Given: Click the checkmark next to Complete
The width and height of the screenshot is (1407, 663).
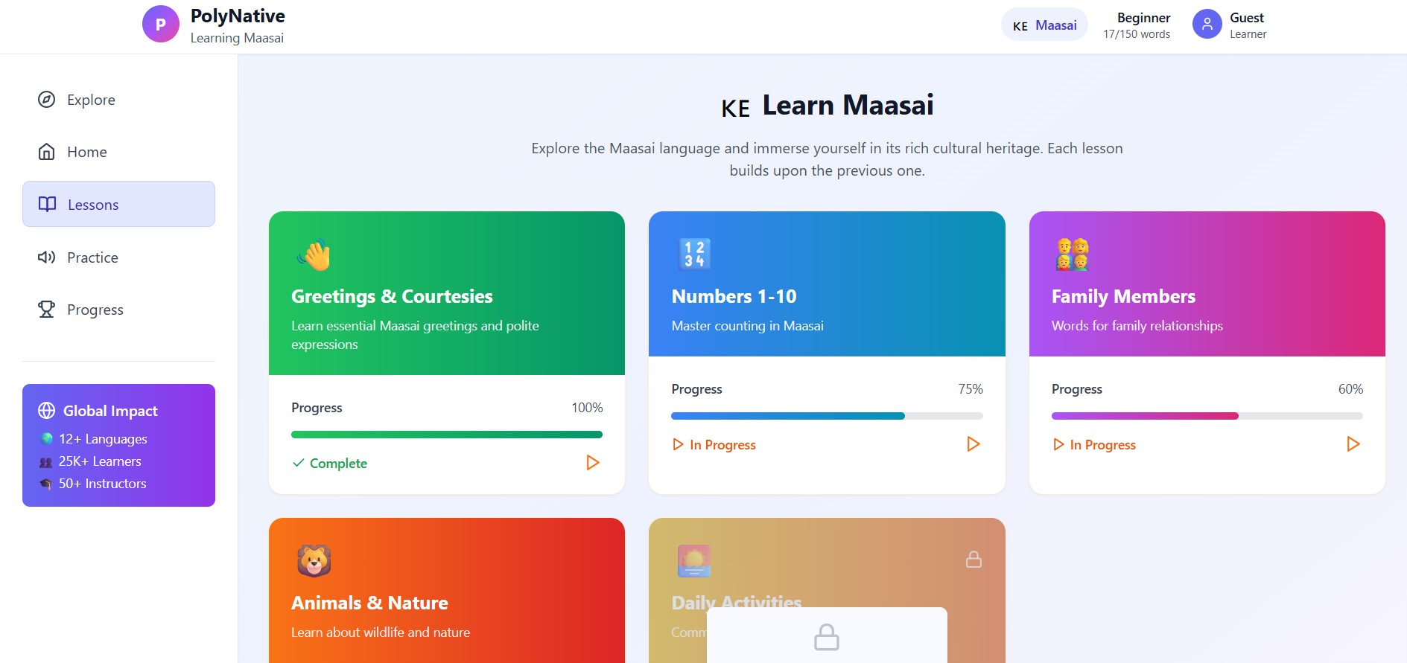Looking at the screenshot, I should click(x=299, y=463).
